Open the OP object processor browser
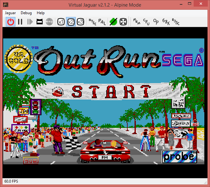Image resolution: width=210 pixels, height=187 pixels. [x=156, y=22]
